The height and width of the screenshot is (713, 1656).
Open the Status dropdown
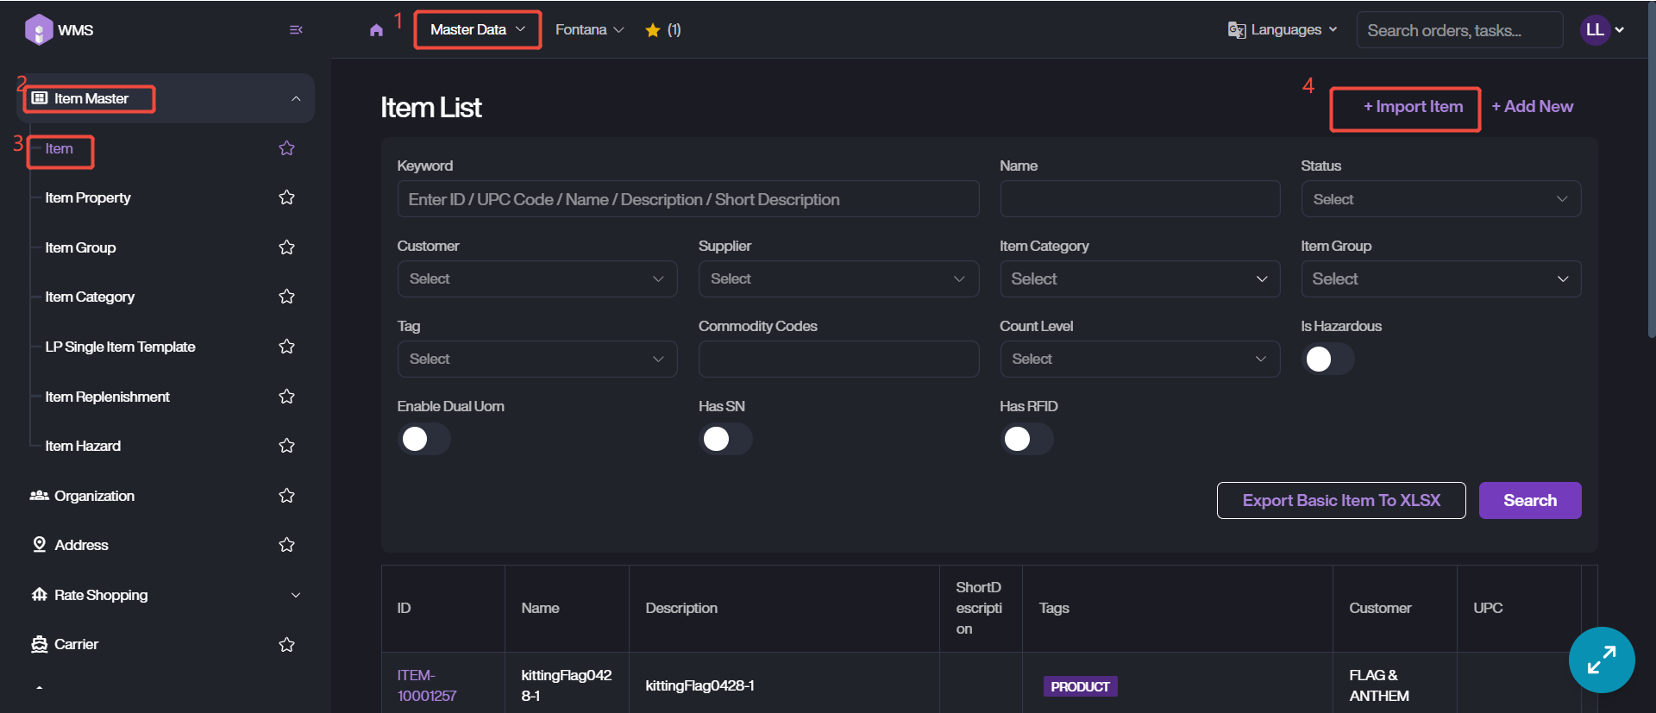click(1440, 199)
